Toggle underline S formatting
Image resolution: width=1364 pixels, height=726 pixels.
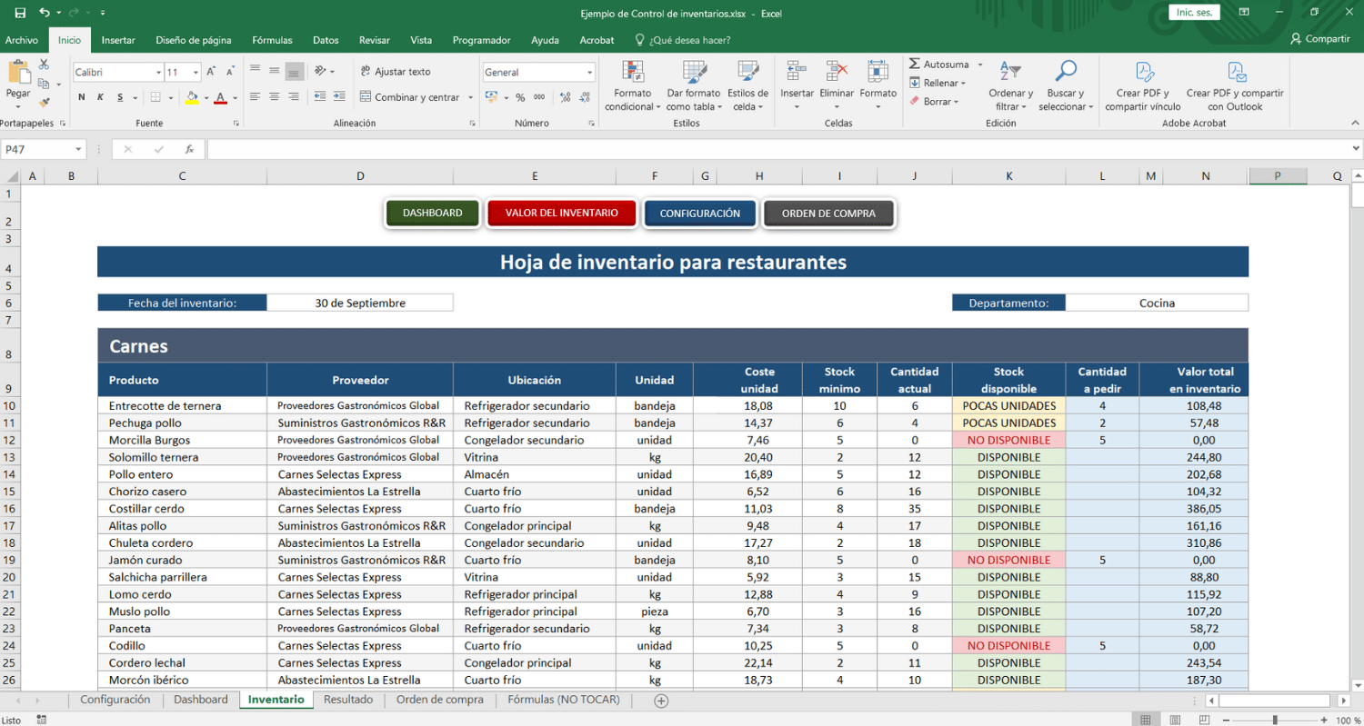[x=118, y=97]
